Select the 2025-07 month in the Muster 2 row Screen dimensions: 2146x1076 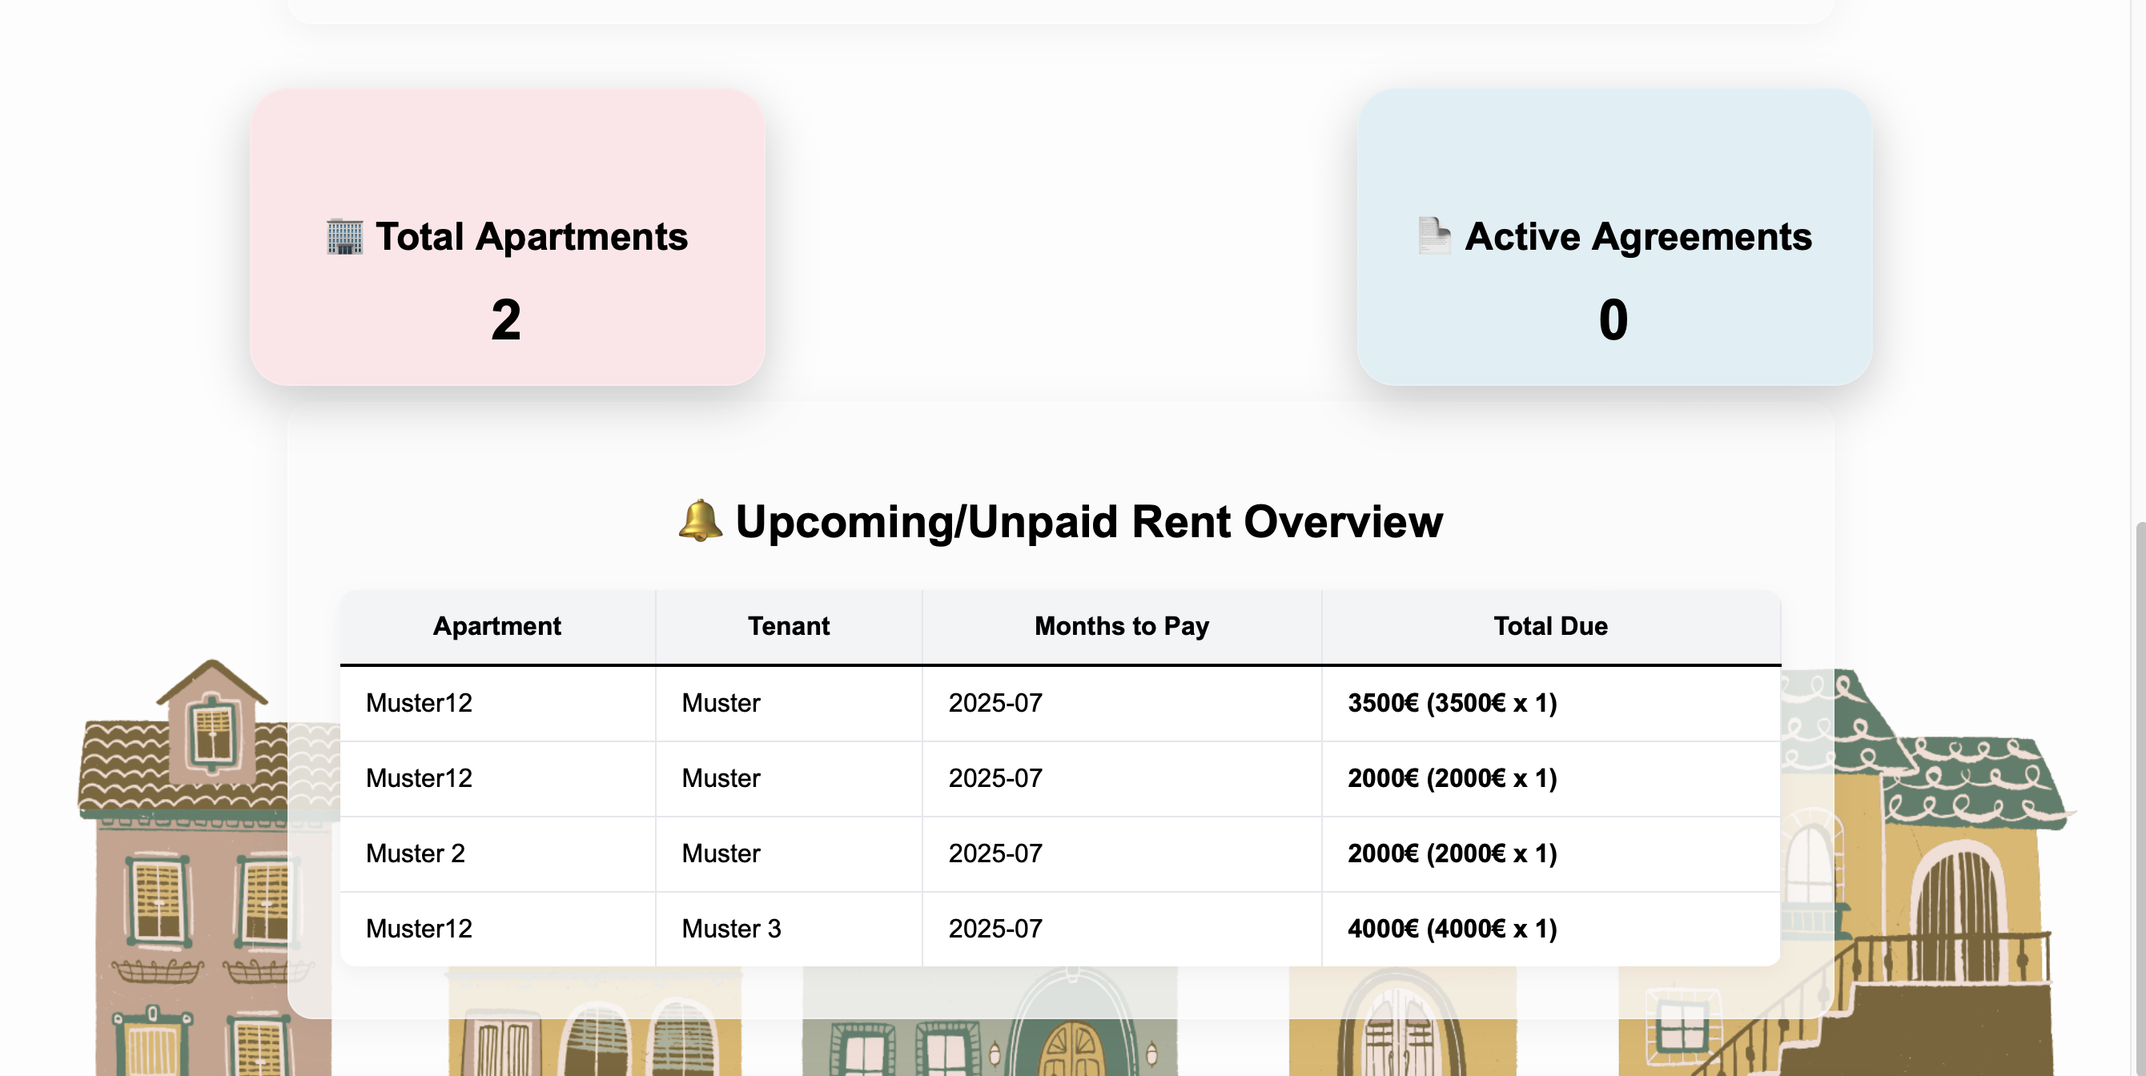click(x=995, y=853)
